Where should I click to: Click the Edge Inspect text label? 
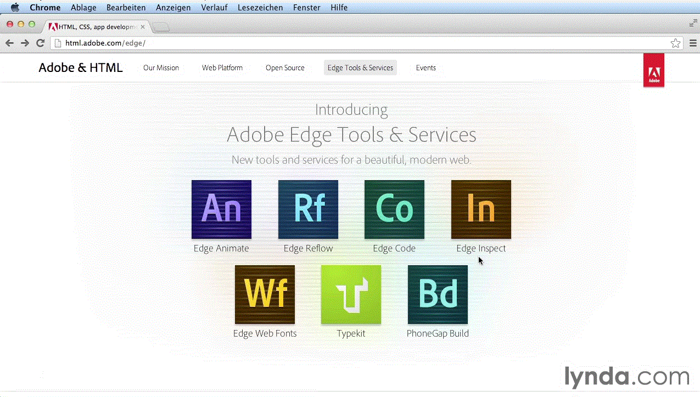(x=481, y=248)
